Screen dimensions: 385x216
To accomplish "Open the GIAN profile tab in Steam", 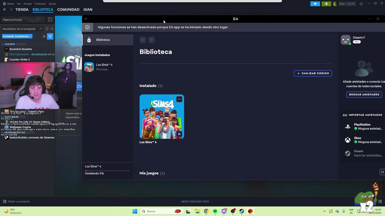I will (x=88, y=10).
